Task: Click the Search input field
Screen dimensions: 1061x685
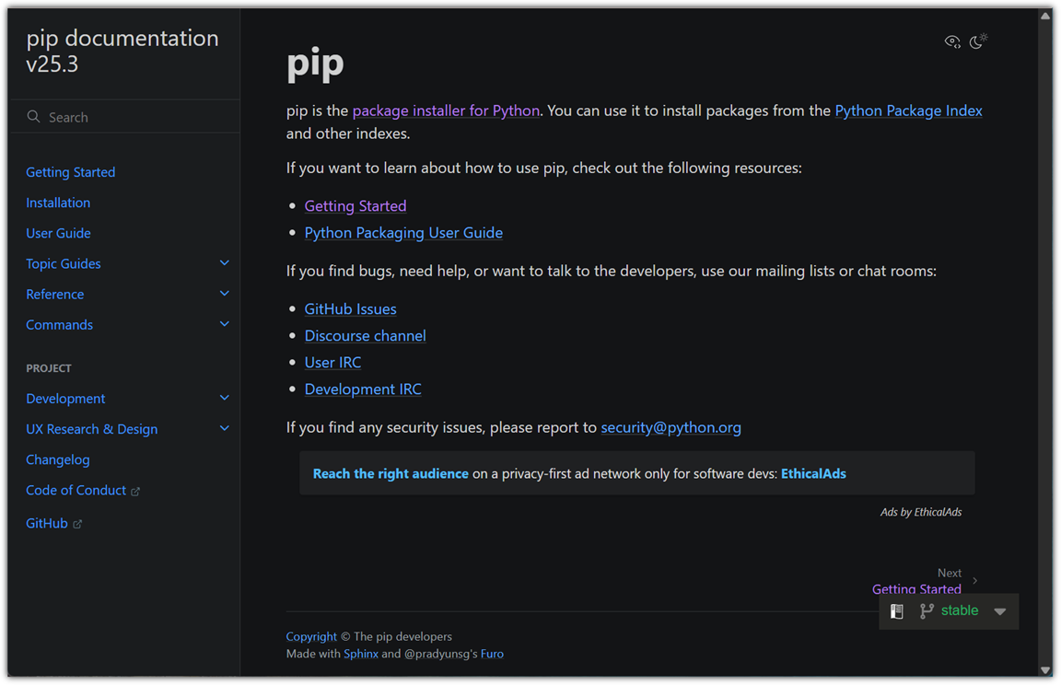Action: (124, 116)
